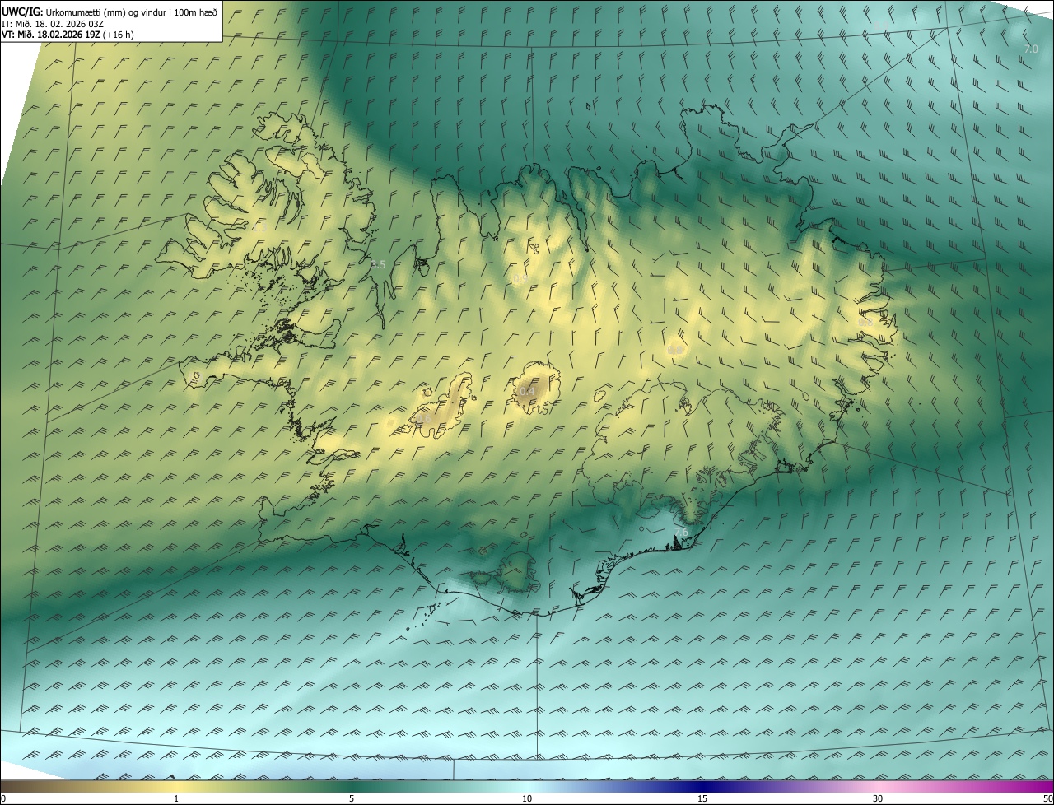Click the '30' tick on the color scale
Viewport: 1054px width, 805px height.
pos(878,798)
